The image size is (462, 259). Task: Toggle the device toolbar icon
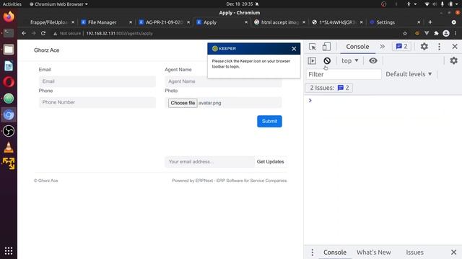pyautogui.click(x=326, y=46)
